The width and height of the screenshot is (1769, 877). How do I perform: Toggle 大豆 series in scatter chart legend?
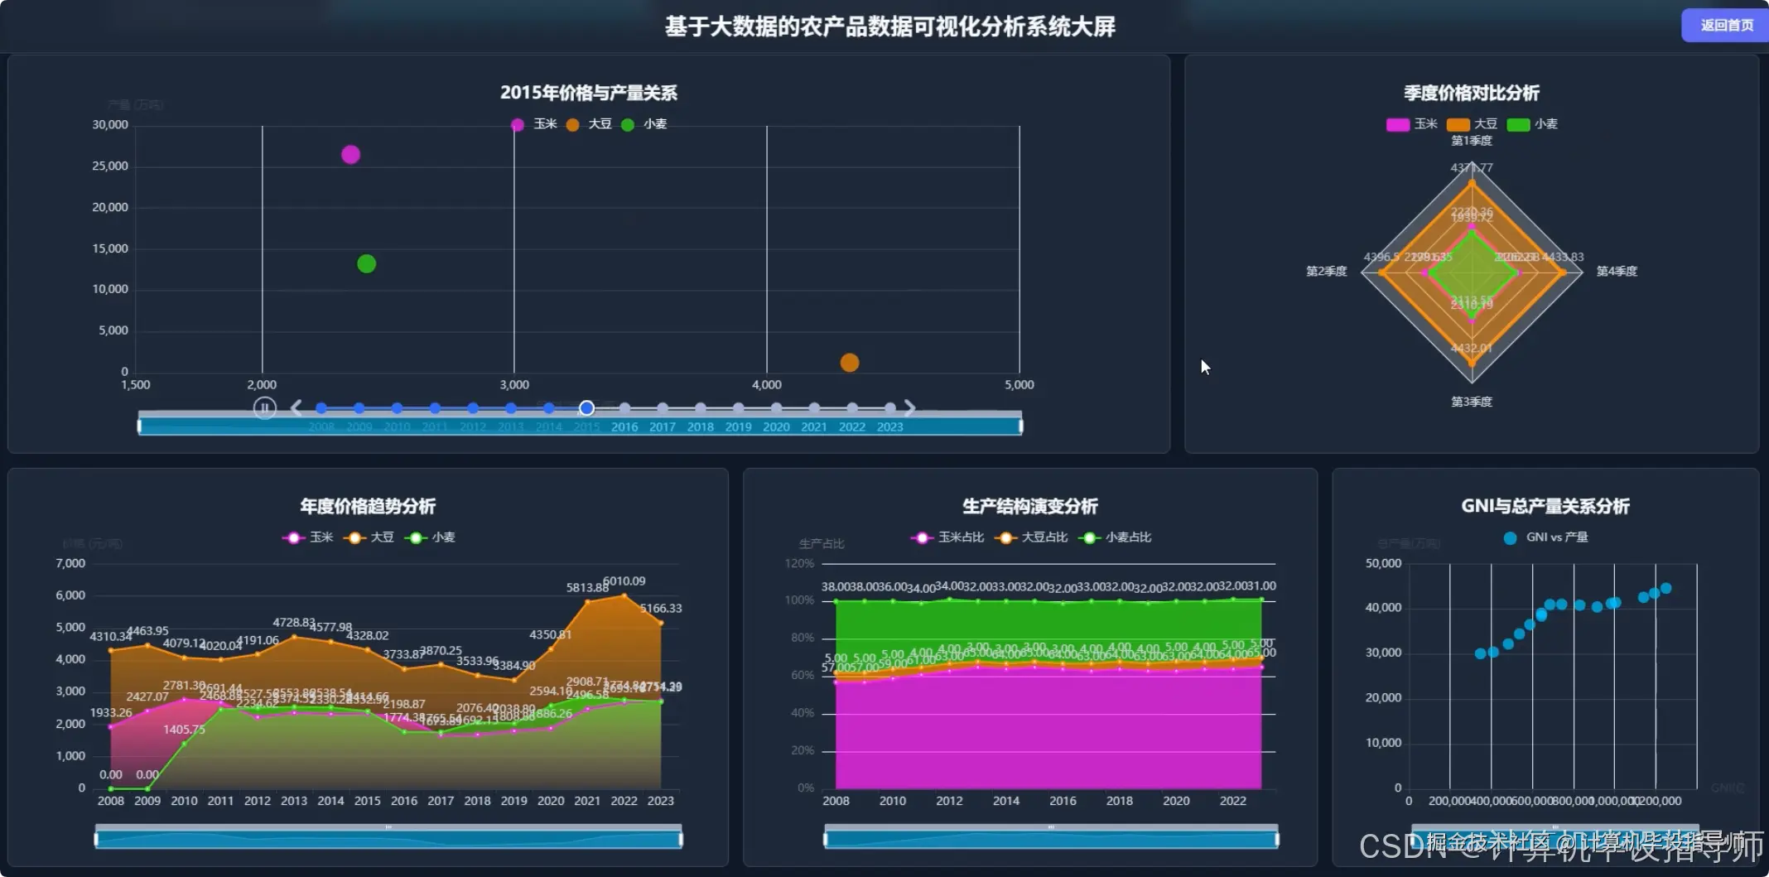click(589, 124)
